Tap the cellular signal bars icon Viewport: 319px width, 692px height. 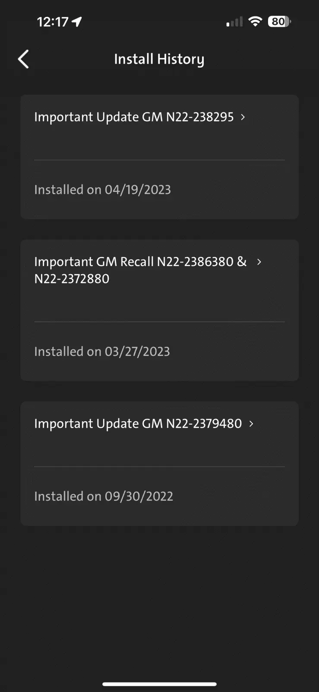pyautogui.click(x=234, y=22)
